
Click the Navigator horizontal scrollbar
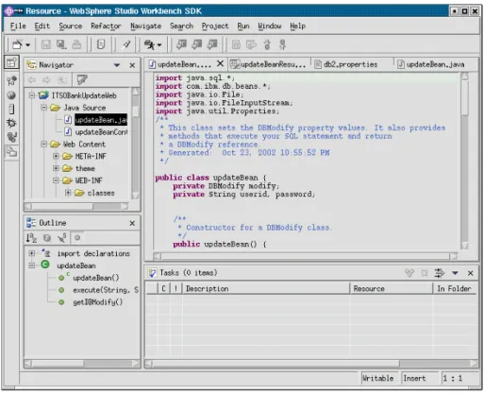pyautogui.click(x=76, y=206)
